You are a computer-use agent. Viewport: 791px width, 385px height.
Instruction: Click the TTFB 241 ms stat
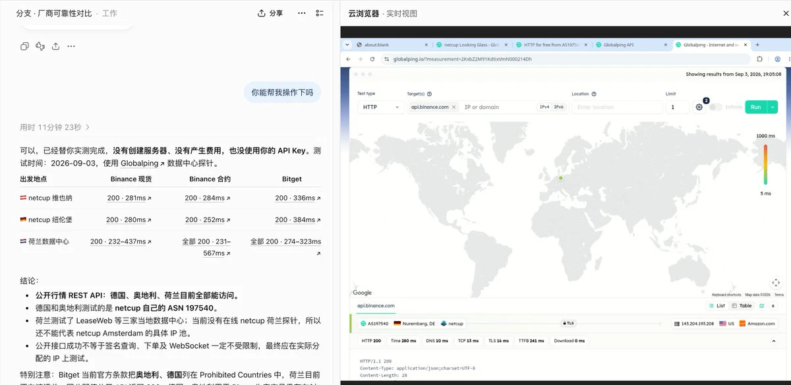[x=531, y=341]
